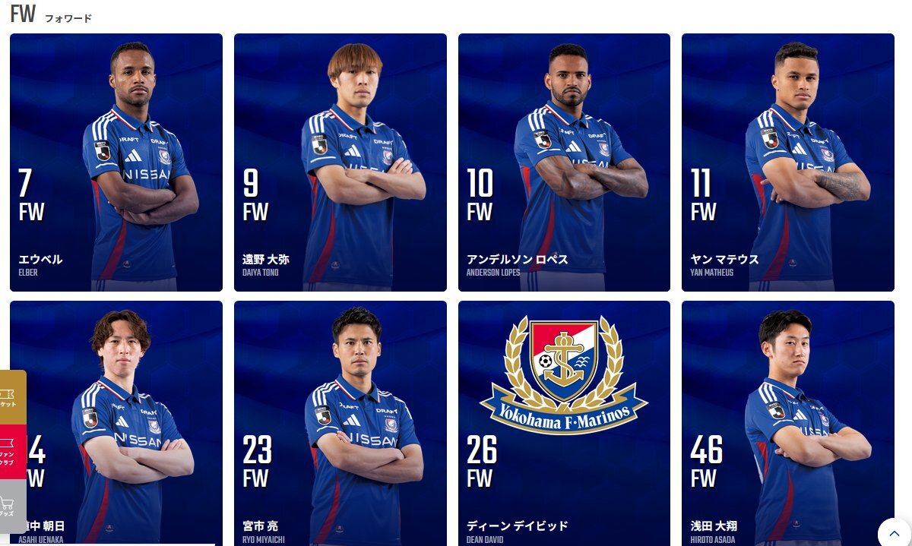Click the 浅田 大翔 HIROTO ASADA name
Image resolution: width=912 pixels, height=546 pixels.
(714, 532)
